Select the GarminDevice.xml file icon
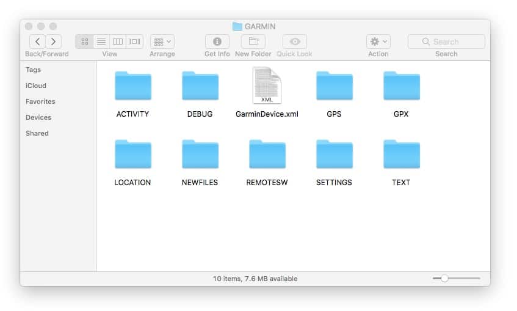 [267, 86]
